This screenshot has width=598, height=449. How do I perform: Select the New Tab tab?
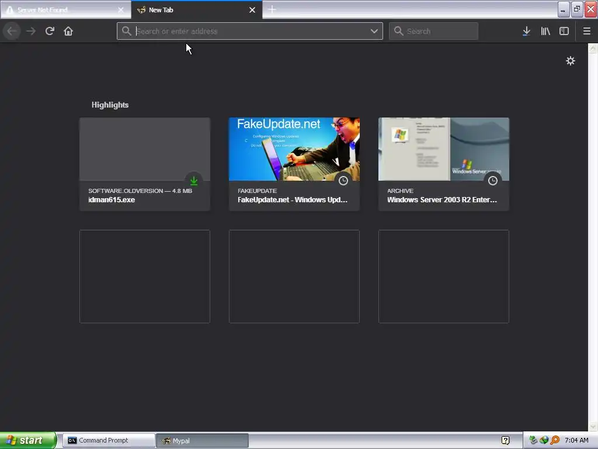point(197,10)
